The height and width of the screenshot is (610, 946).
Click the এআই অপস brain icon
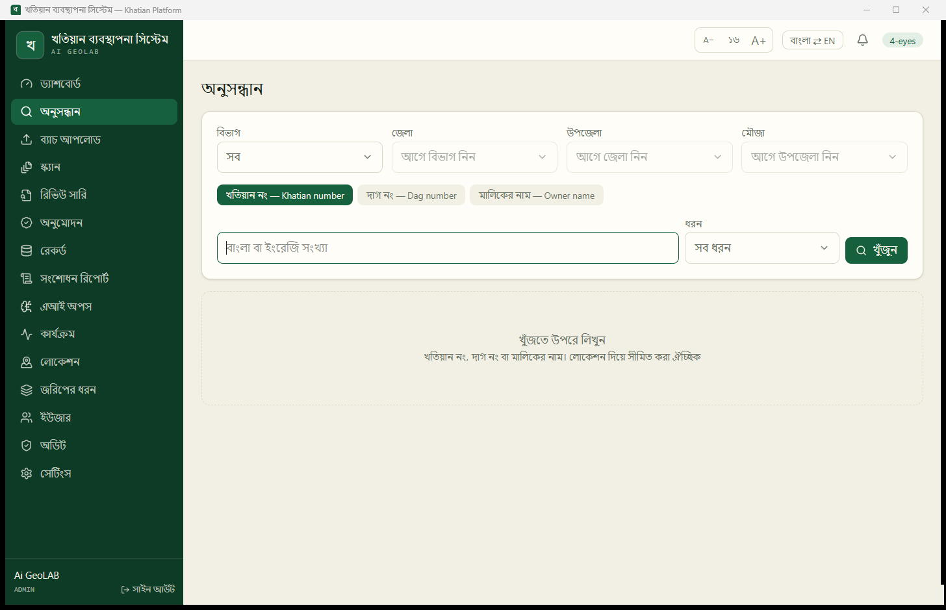(x=27, y=307)
